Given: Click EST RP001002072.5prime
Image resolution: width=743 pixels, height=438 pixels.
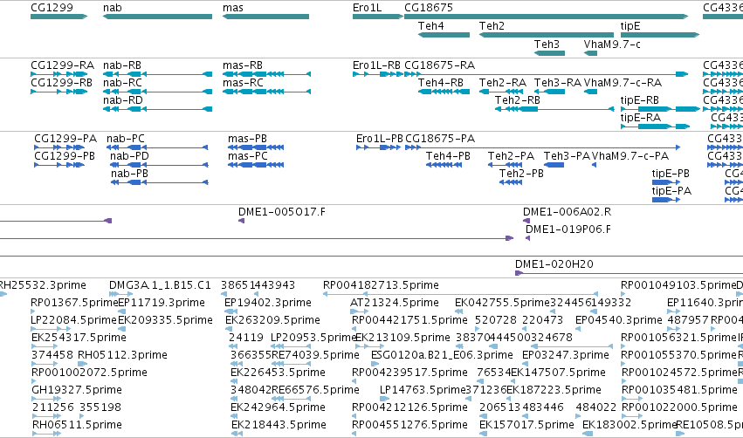Looking at the screenshot, I should click(89, 373).
